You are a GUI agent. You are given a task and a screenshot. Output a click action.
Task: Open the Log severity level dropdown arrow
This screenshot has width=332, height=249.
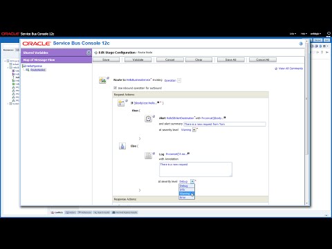pos(192,181)
